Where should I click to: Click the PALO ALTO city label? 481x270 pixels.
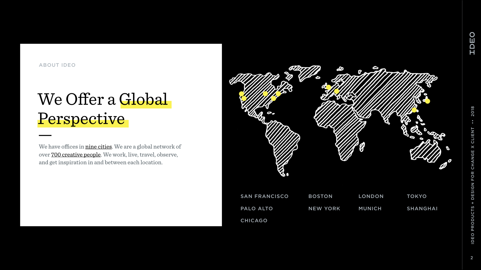(x=257, y=208)
